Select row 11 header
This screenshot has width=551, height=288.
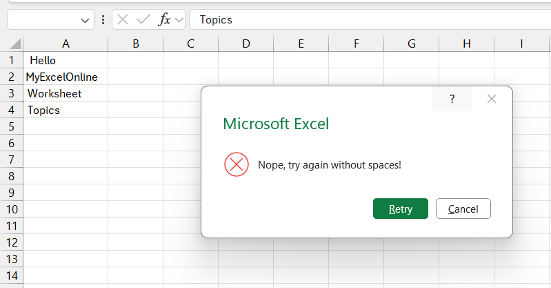tap(12, 226)
